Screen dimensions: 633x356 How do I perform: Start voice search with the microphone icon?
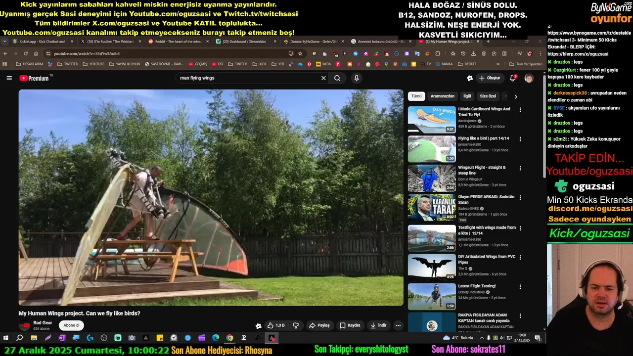[x=356, y=78]
